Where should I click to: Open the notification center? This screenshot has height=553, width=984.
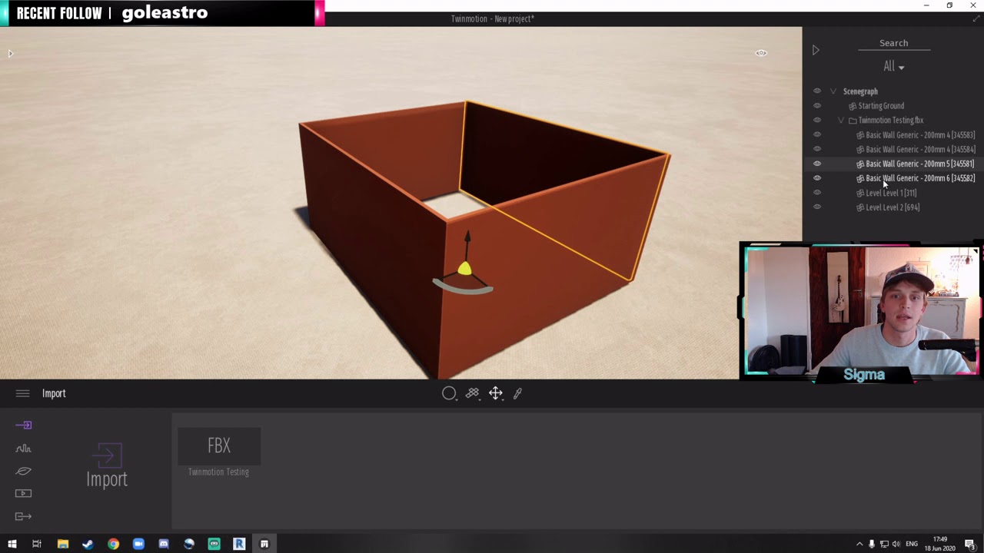pos(970,544)
